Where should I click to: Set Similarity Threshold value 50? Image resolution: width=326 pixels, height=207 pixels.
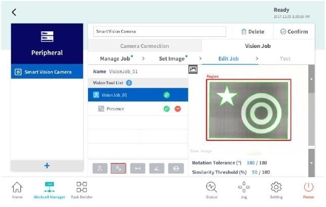pos(255,172)
